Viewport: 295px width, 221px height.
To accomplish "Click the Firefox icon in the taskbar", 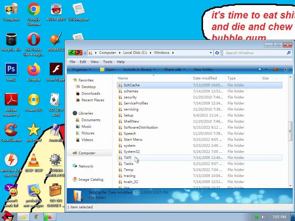I will (x=50, y=217).
